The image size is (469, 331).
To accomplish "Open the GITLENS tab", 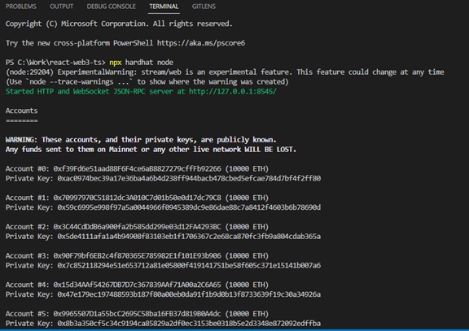I will click(204, 7).
